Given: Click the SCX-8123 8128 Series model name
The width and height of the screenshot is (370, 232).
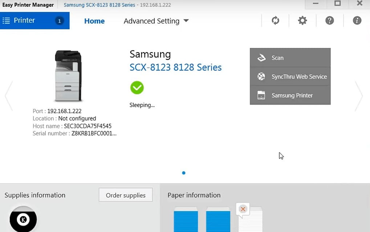Looking at the screenshot, I should (176, 67).
